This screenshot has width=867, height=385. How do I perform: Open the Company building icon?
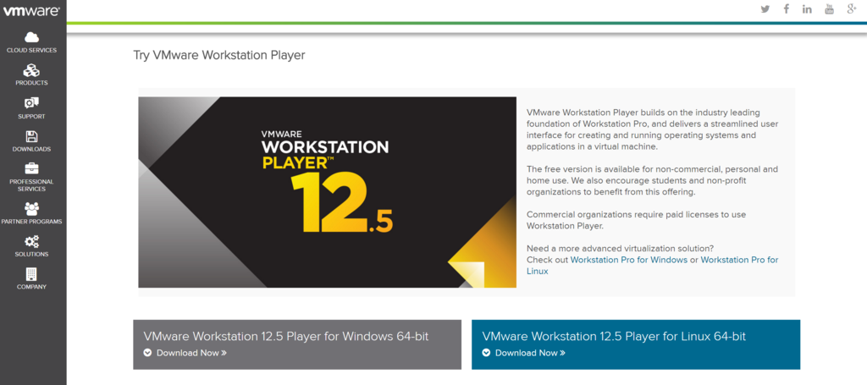(x=31, y=274)
